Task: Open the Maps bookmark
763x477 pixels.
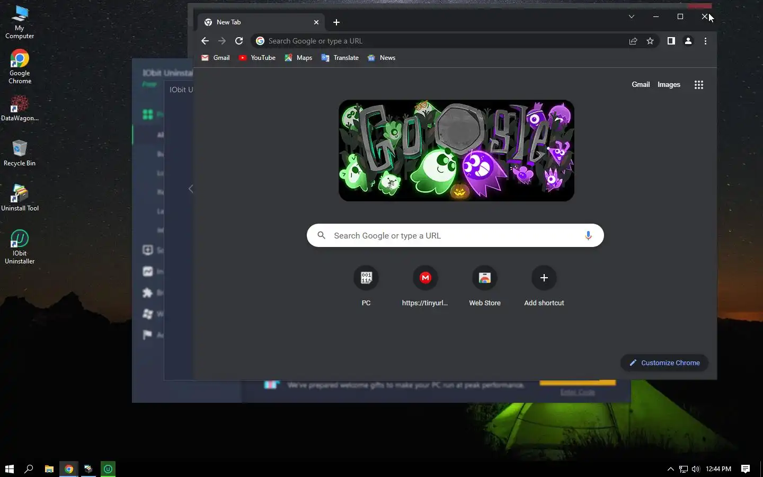Action: 298,58
